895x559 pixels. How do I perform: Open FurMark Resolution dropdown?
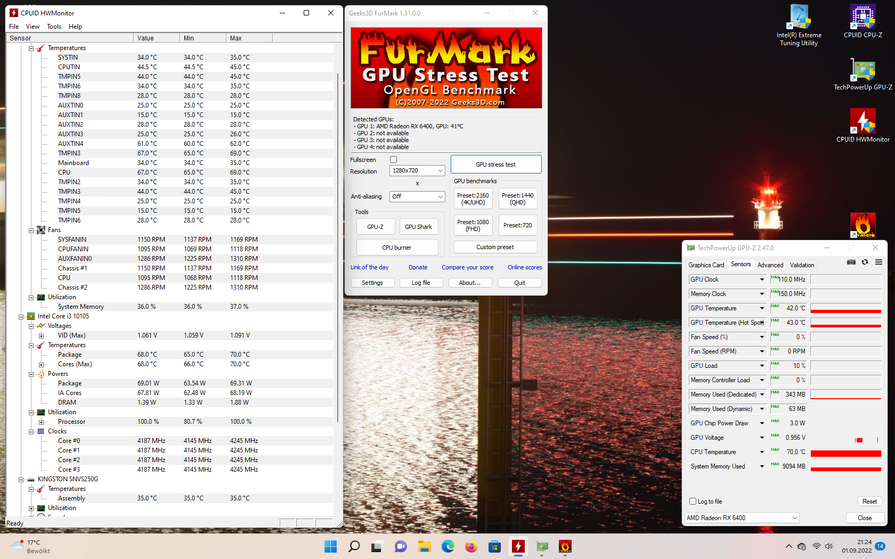(417, 170)
